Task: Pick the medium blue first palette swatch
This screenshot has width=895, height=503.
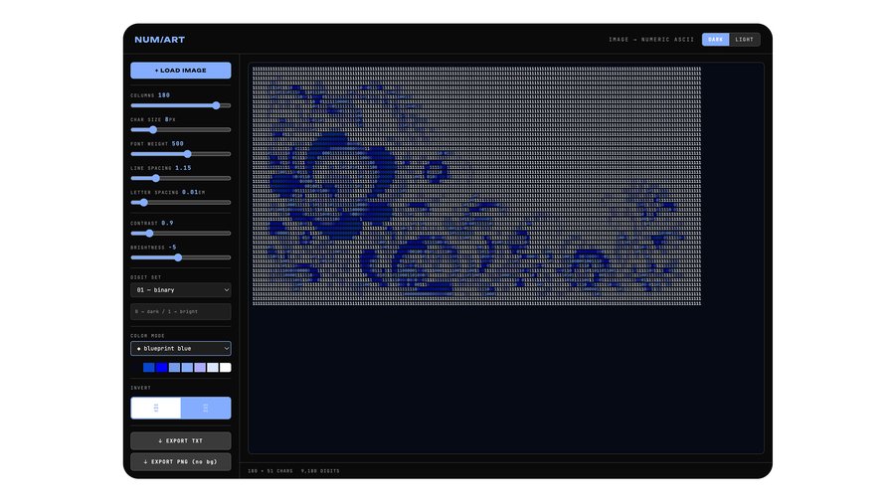Action: pyautogui.click(x=148, y=367)
